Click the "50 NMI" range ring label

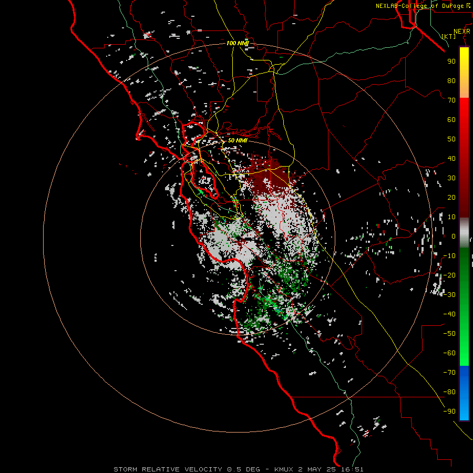pyautogui.click(x=238, y=140)
